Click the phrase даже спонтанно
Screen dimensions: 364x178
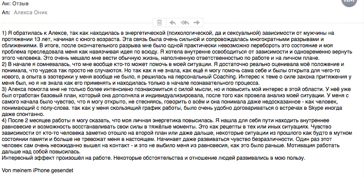(23, 114)
